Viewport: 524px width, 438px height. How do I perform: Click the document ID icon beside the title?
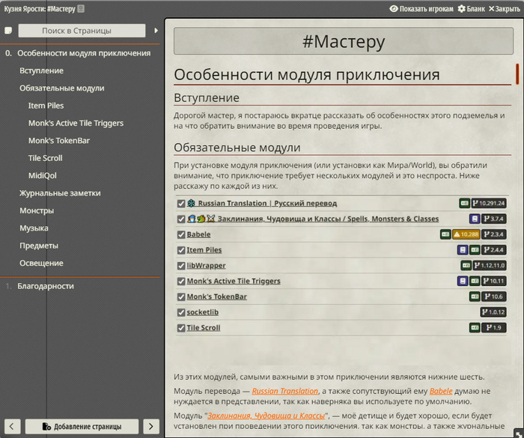point(81,9)
